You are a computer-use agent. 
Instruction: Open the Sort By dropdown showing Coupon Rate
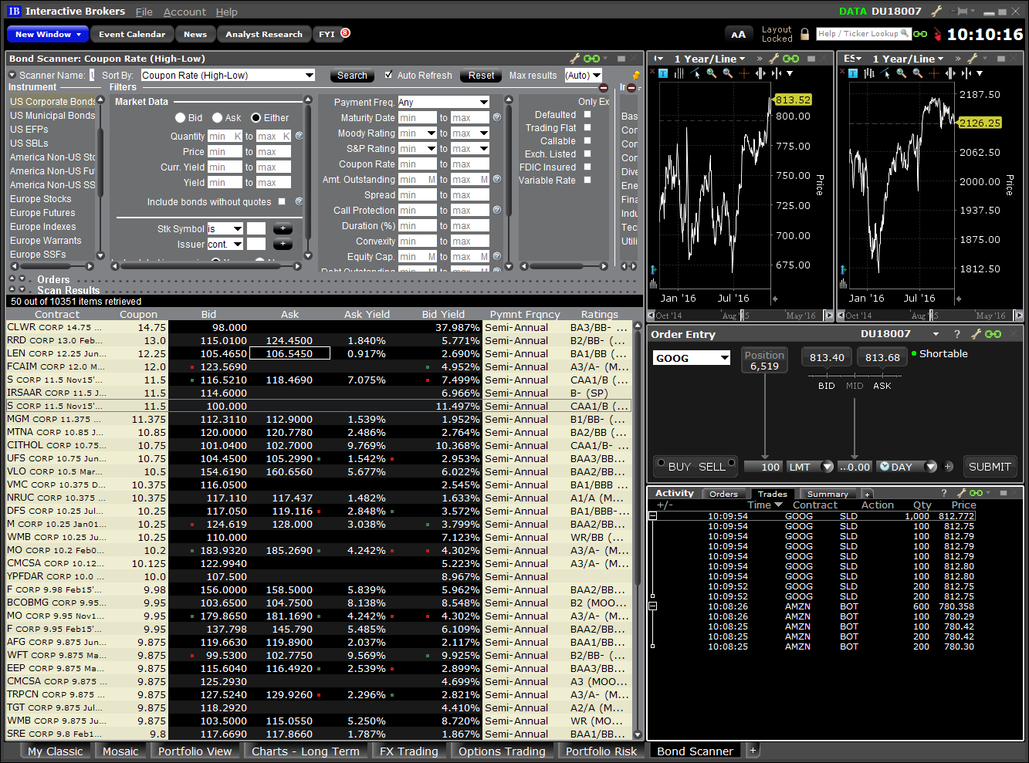click(228, 75)
